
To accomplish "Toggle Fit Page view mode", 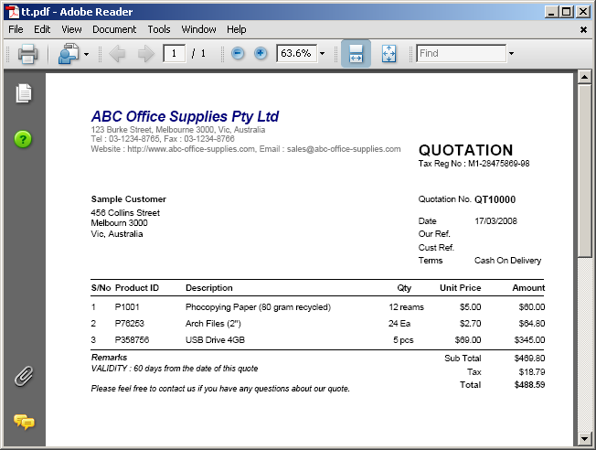I will tap(388, 54).
